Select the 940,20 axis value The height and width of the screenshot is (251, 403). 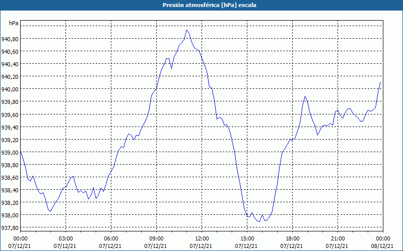10,77
